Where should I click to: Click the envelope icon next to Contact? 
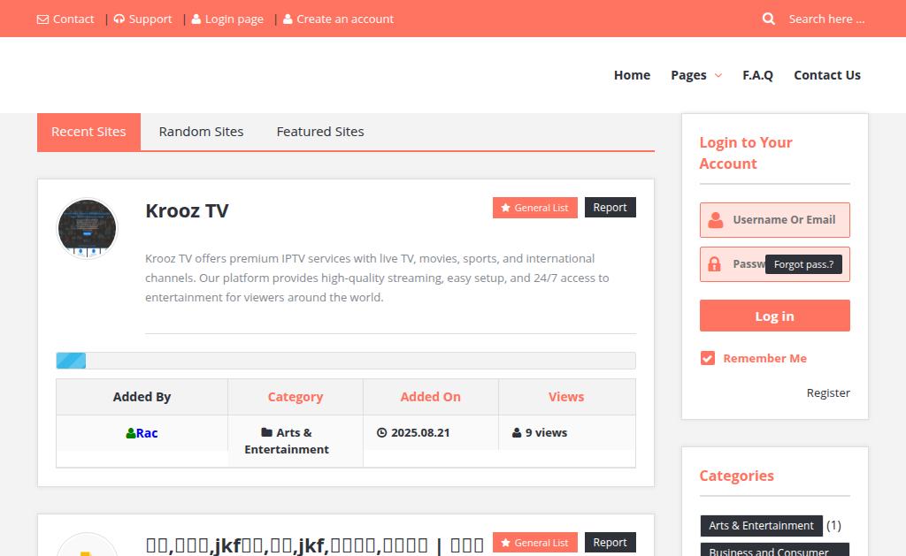click(42, 19)
